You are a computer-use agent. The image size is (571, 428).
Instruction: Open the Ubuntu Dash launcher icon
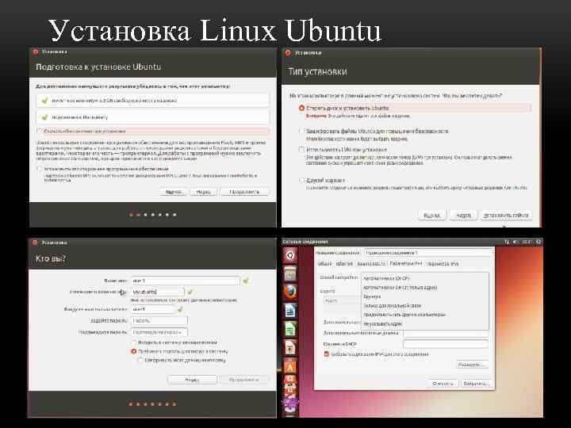tap(290, 255)
